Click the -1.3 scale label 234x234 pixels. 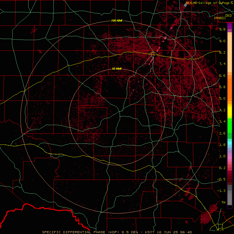click(x=221, y=191)
